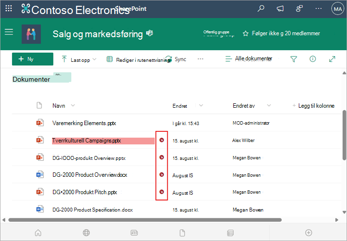Open DG-2000 Product Specification.docx

[x=93, y=210]
